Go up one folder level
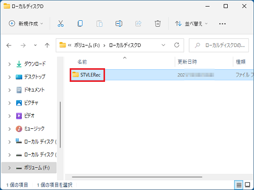 47,45
